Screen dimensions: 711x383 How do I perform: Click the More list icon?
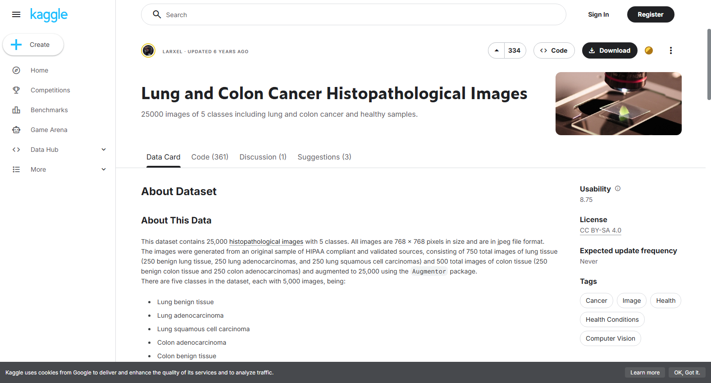16,169
